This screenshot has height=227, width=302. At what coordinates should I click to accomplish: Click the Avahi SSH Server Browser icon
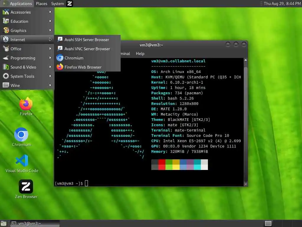point(60,39)
